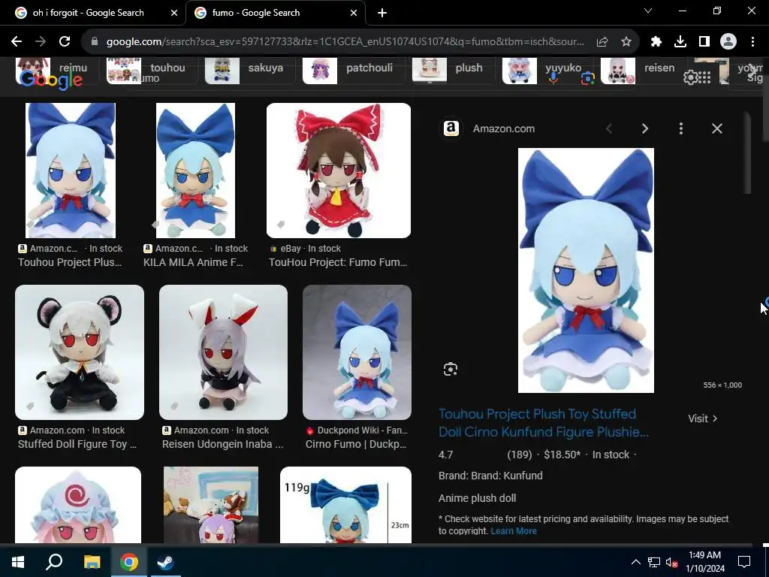Image resolution: width=769 pixels, height=577 pixels.
Task: Open the notification center icon
Action: click(744, 562)
